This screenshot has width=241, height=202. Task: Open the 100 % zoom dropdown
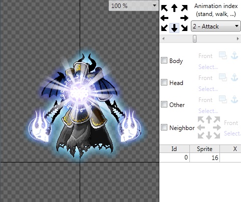[x=134, y=6]
